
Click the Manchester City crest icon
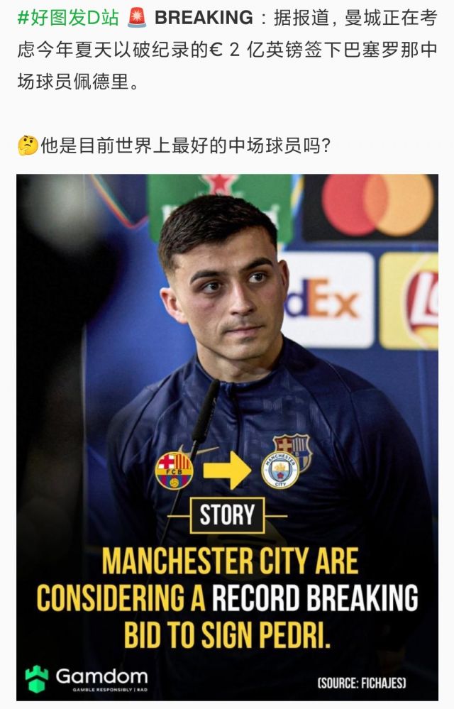(280, 471)
